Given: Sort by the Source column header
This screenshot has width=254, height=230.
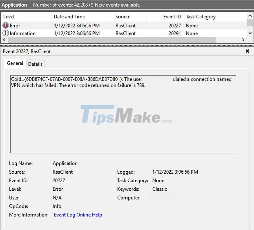Looking at the screenshot, I should (130, 17).
